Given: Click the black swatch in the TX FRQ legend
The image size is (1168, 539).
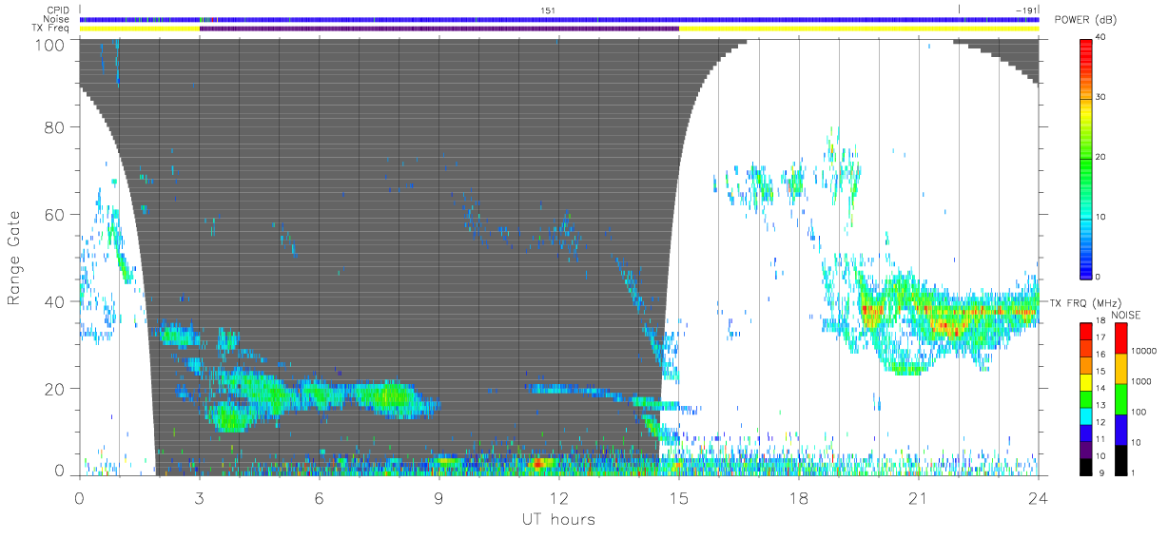Looking at the screenshot, I should 1086,467.
